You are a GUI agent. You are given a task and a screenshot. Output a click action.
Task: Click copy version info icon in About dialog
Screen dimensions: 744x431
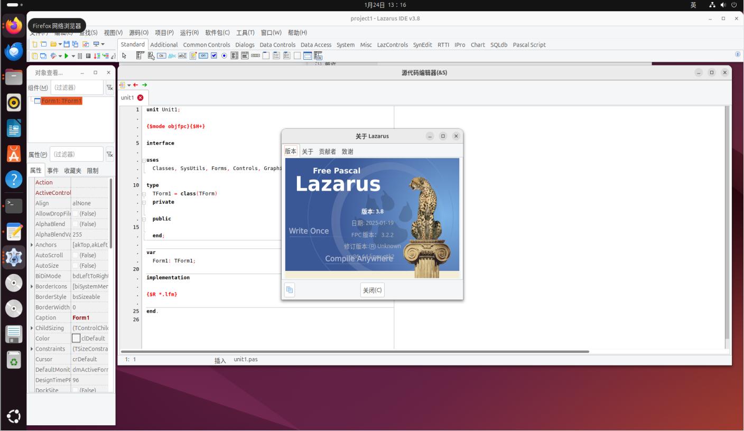tap(289, 289)
